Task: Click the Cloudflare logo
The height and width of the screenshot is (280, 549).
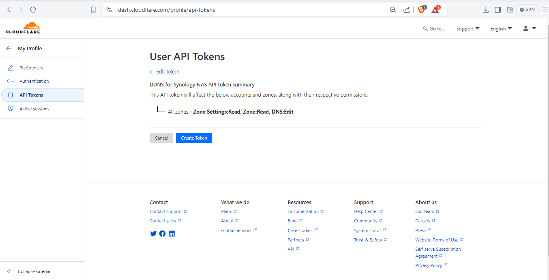Action: (x=23, y=28)
